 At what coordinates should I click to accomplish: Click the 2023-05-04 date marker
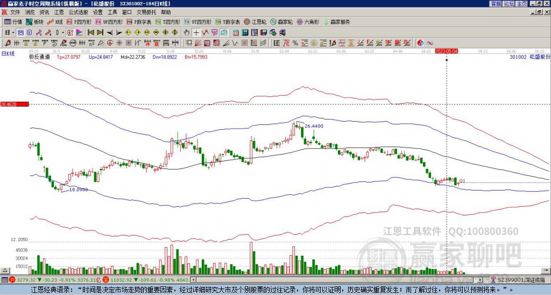click(x=446, y=51)
